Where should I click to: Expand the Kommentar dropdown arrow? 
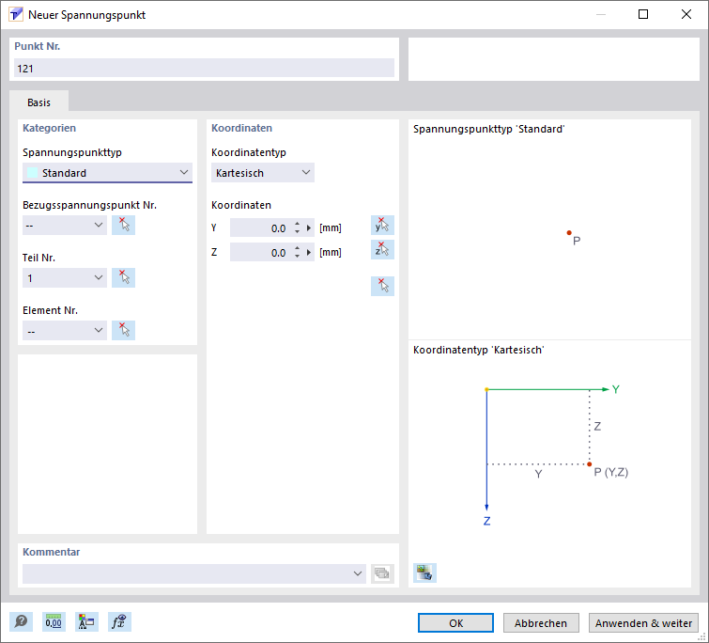pos(357,573)
